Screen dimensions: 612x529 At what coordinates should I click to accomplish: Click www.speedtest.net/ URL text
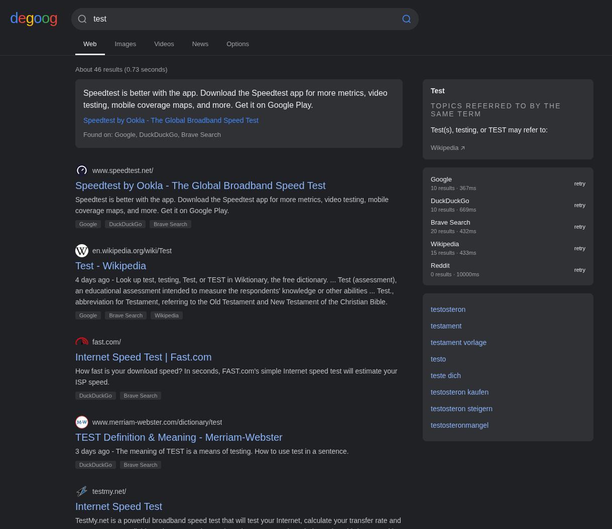(x=123, y=170)
